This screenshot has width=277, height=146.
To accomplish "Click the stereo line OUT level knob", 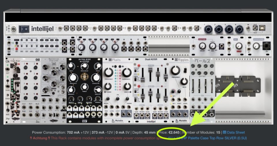I will 239,46.
